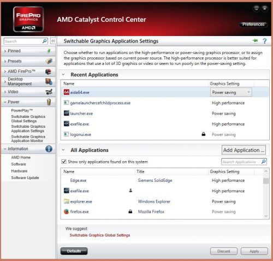The height and width of the screenshot is (261, 273).
Task: Click launcher.exe Power saving setting
Action: pos(224,114)
